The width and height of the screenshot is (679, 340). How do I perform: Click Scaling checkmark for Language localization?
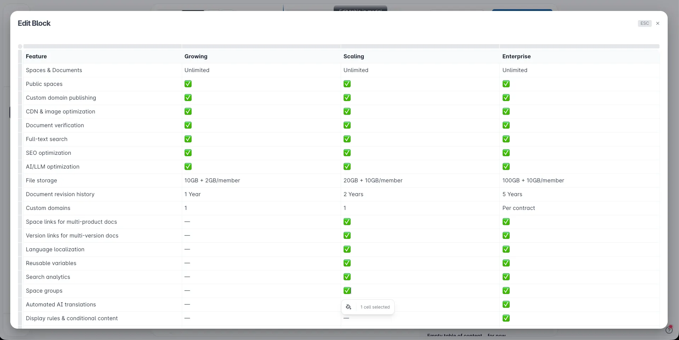click(347, 249)
